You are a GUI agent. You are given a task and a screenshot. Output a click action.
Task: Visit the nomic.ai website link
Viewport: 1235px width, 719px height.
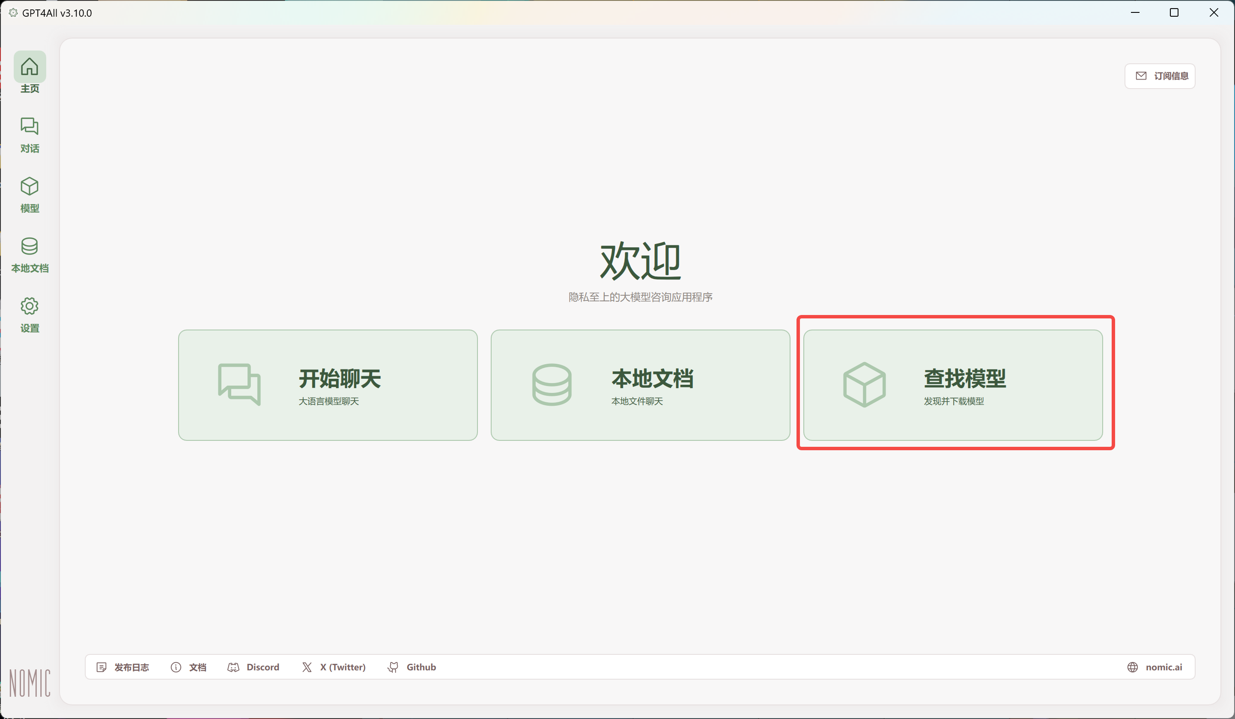(x=1163, y=667)
